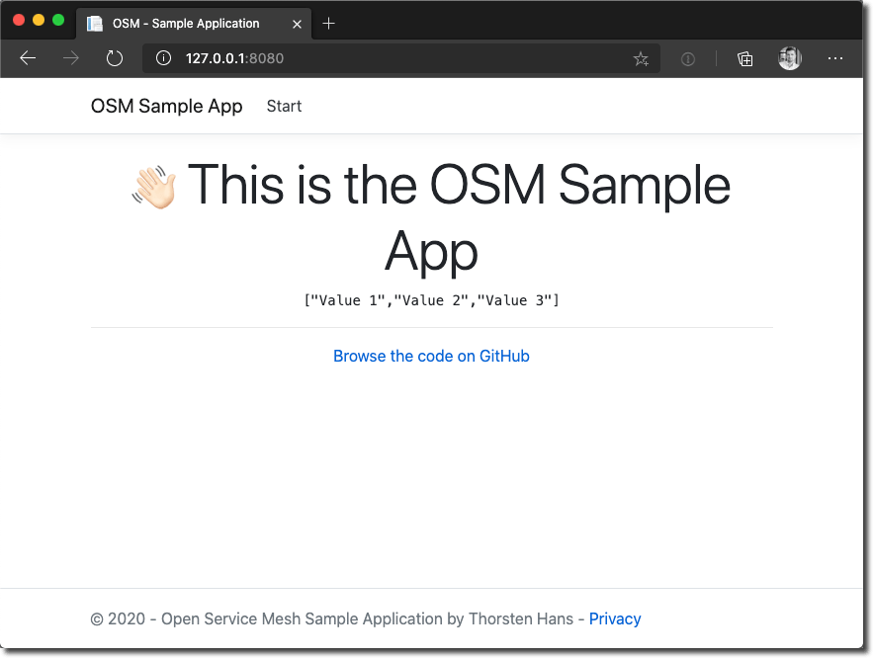
Task: Click the browser back arrow
Action: coord(28,58)
